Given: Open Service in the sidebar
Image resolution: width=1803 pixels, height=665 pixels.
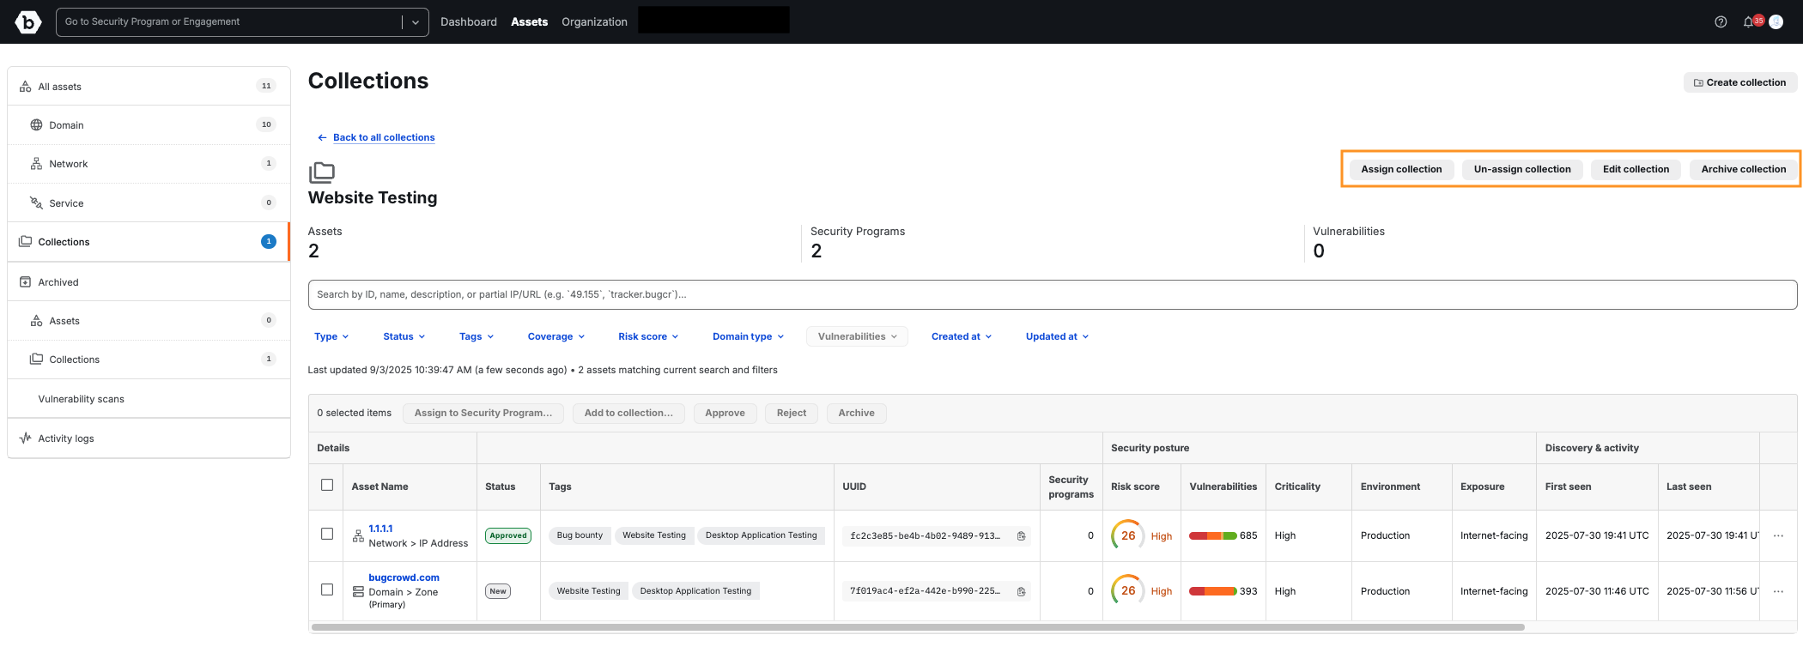Looking at the screenshot, I should click(x=149, y=203).
